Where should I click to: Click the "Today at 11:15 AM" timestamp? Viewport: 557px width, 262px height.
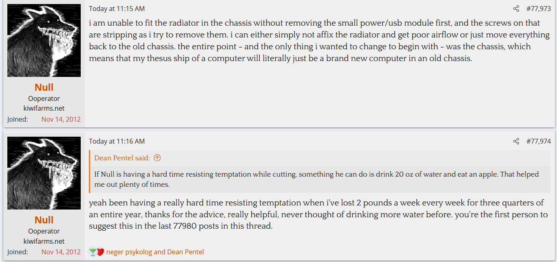coord(117,9)
